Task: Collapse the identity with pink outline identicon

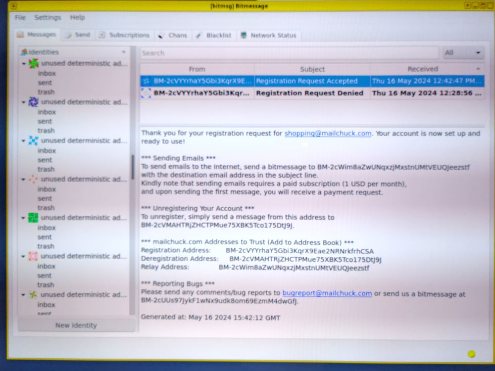Action: pyautogui.click(x=23, y=256)
